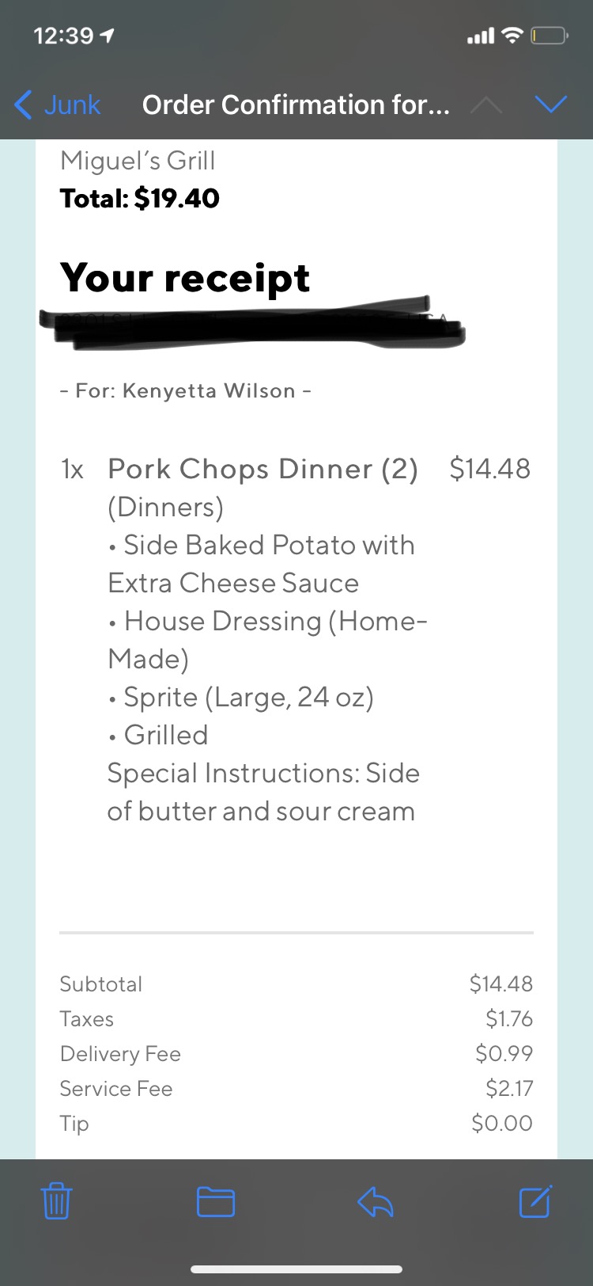The height and width of the screenshot is (1286, 593).
Task: Go back to the Junk mailbox
Action: click(58, 105)
